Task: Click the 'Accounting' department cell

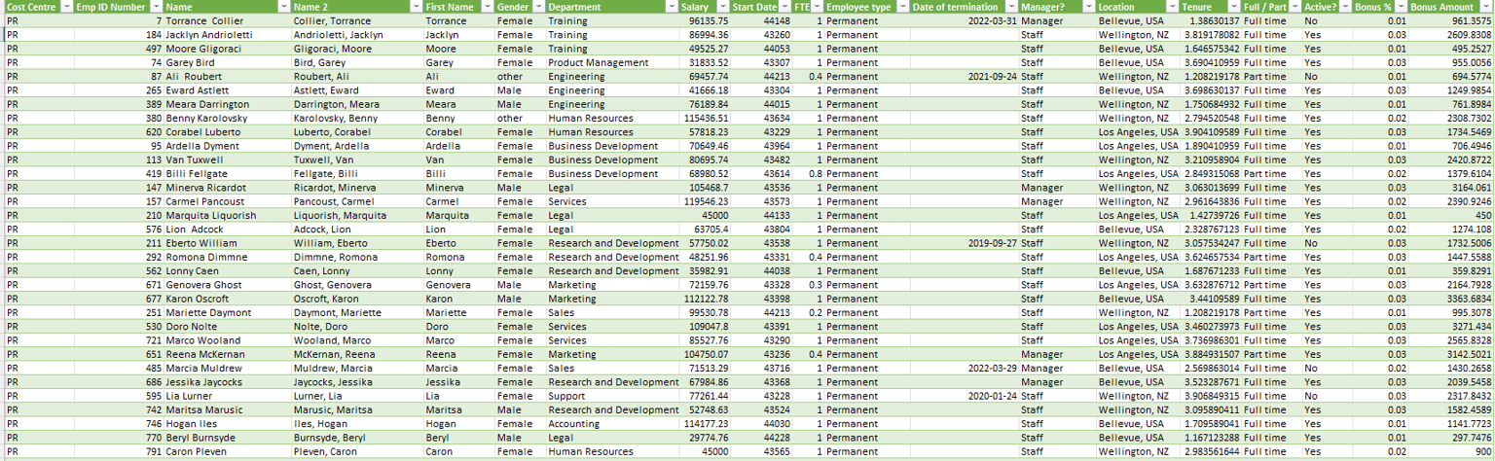Action: (x=612, y=425)
